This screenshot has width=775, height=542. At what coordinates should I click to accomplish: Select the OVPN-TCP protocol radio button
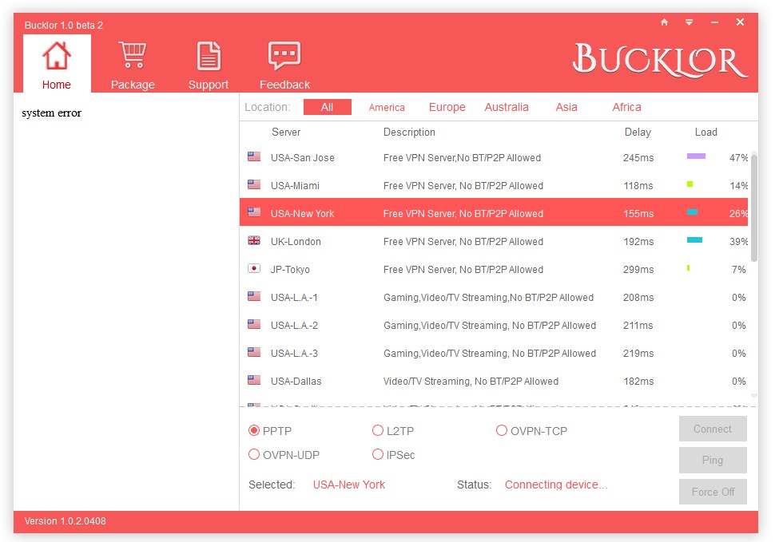pyautogui.click(x=501, y=430)
